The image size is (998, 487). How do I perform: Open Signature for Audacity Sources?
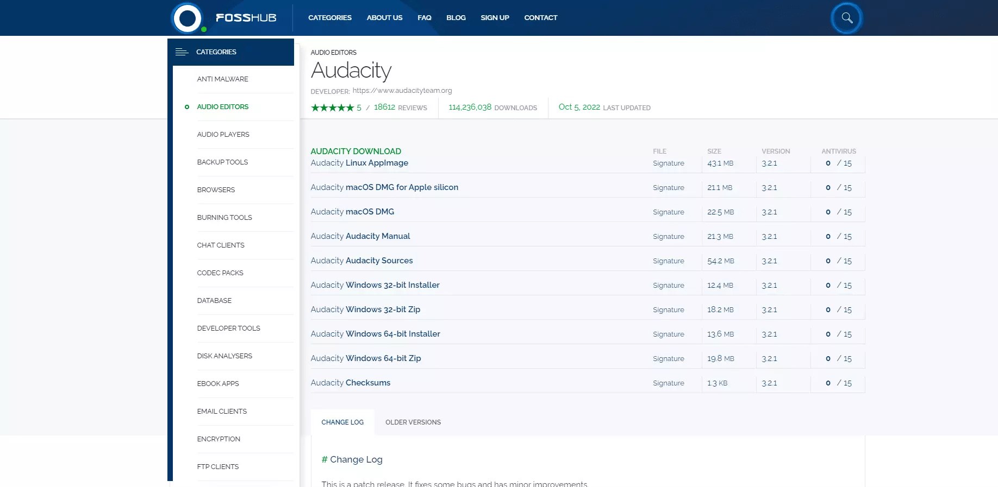click(669, 261)
